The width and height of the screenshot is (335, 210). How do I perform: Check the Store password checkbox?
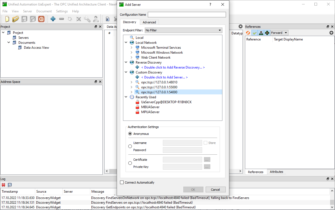click(205, 143)
